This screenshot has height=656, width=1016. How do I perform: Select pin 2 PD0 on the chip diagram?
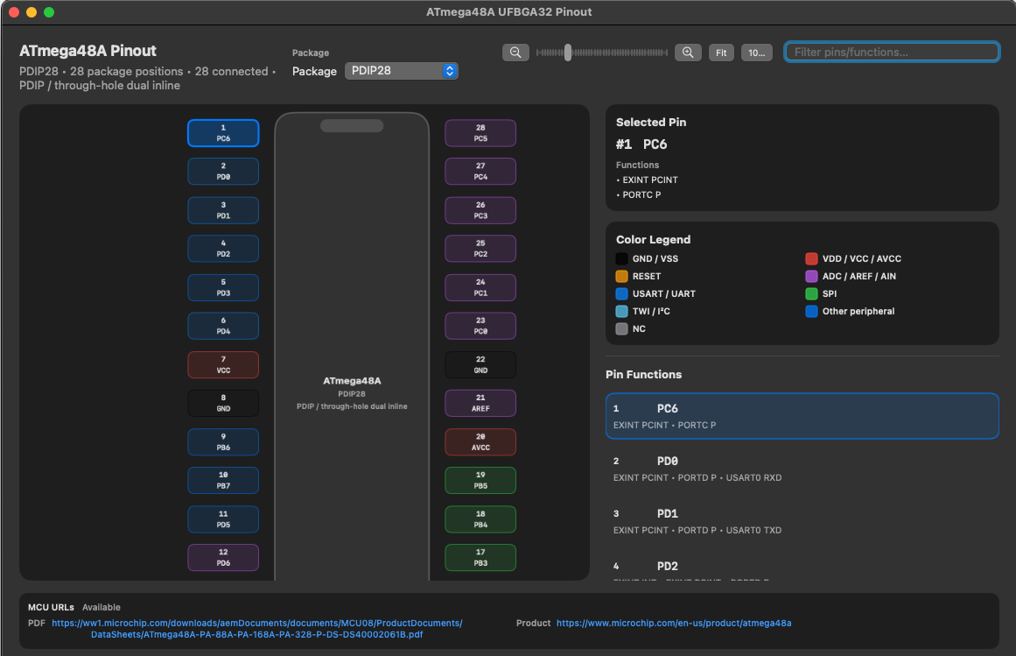223,171
